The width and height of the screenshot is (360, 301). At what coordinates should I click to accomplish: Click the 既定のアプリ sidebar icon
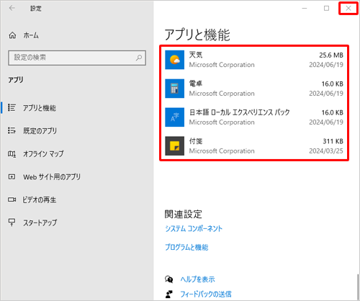pyautogui.click(x=12, y=130)
